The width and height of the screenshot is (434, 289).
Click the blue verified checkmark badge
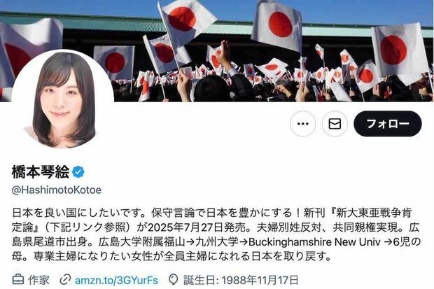78,172
